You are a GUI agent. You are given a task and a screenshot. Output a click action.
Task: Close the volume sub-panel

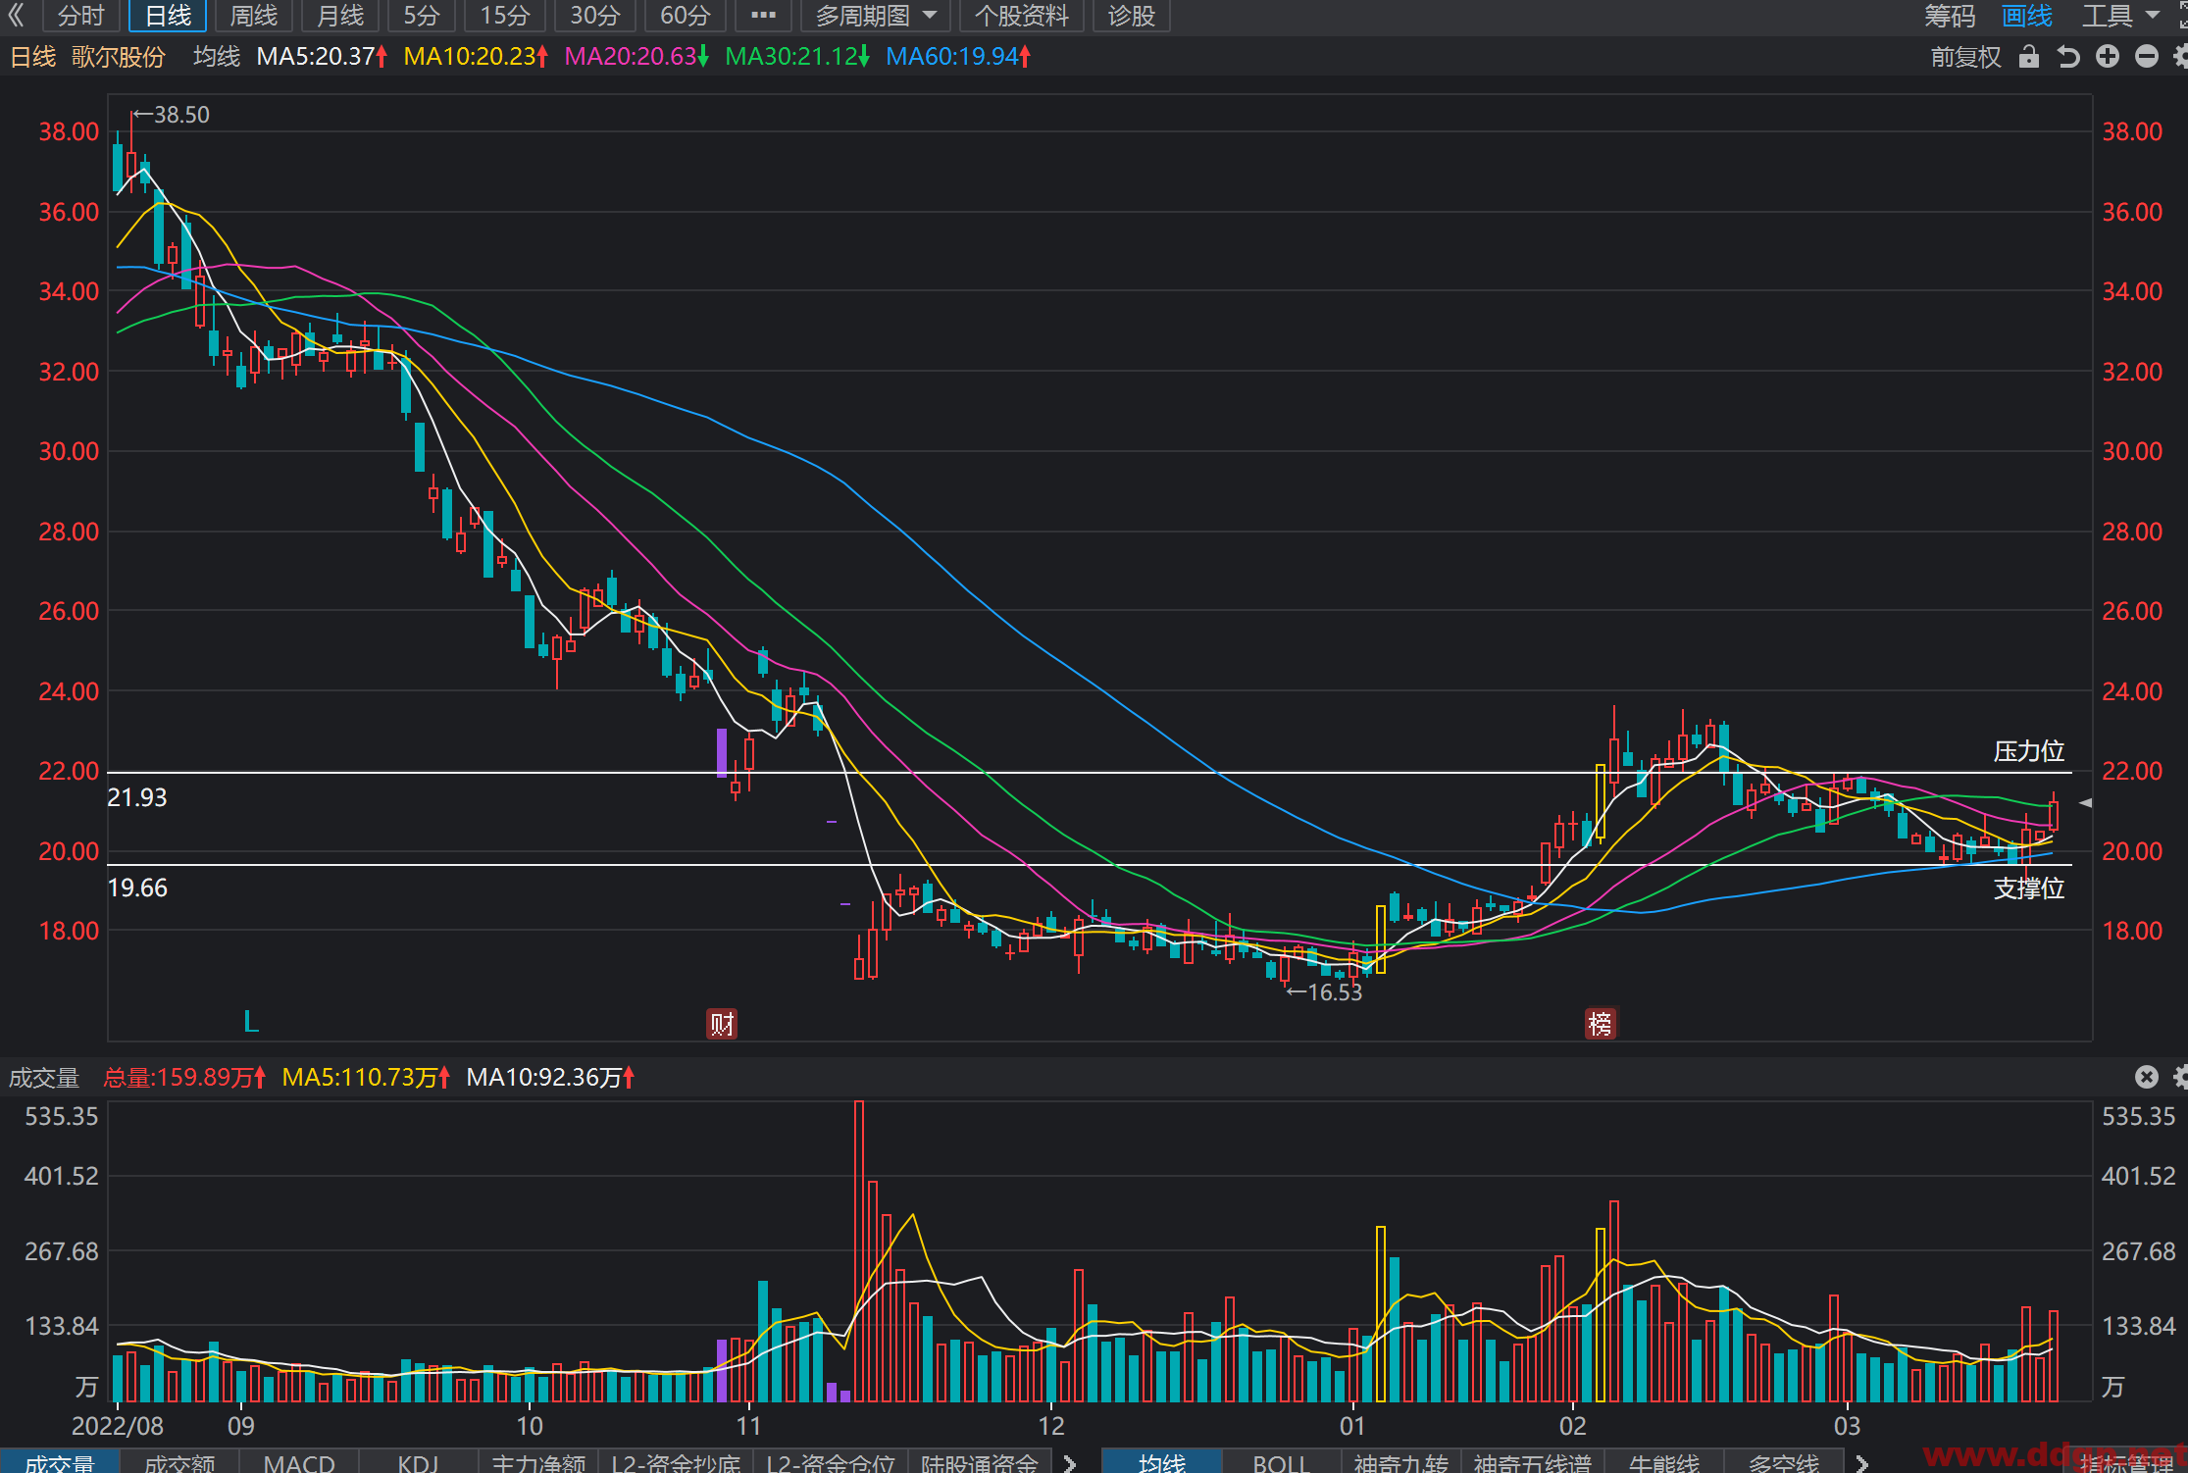[2147, 1077]
